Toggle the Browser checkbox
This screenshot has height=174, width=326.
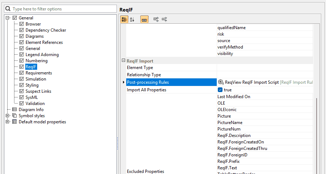21,24
